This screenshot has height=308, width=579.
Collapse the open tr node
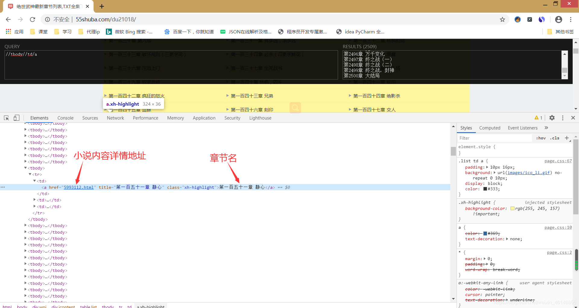click(30, 174)
